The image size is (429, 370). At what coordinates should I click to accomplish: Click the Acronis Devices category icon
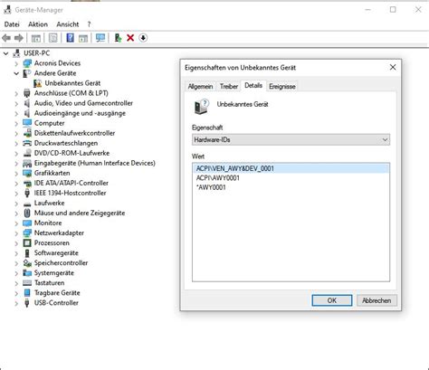[27, 63]
